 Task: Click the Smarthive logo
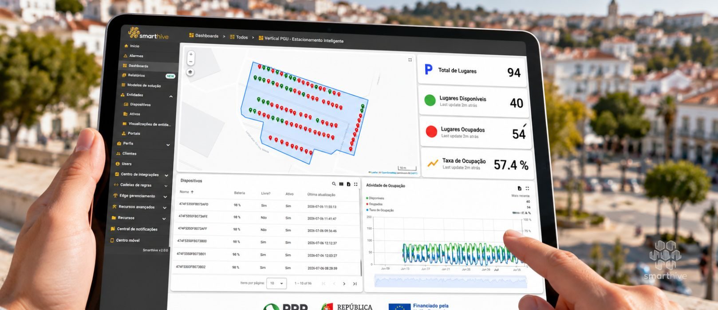coord(148,33)
